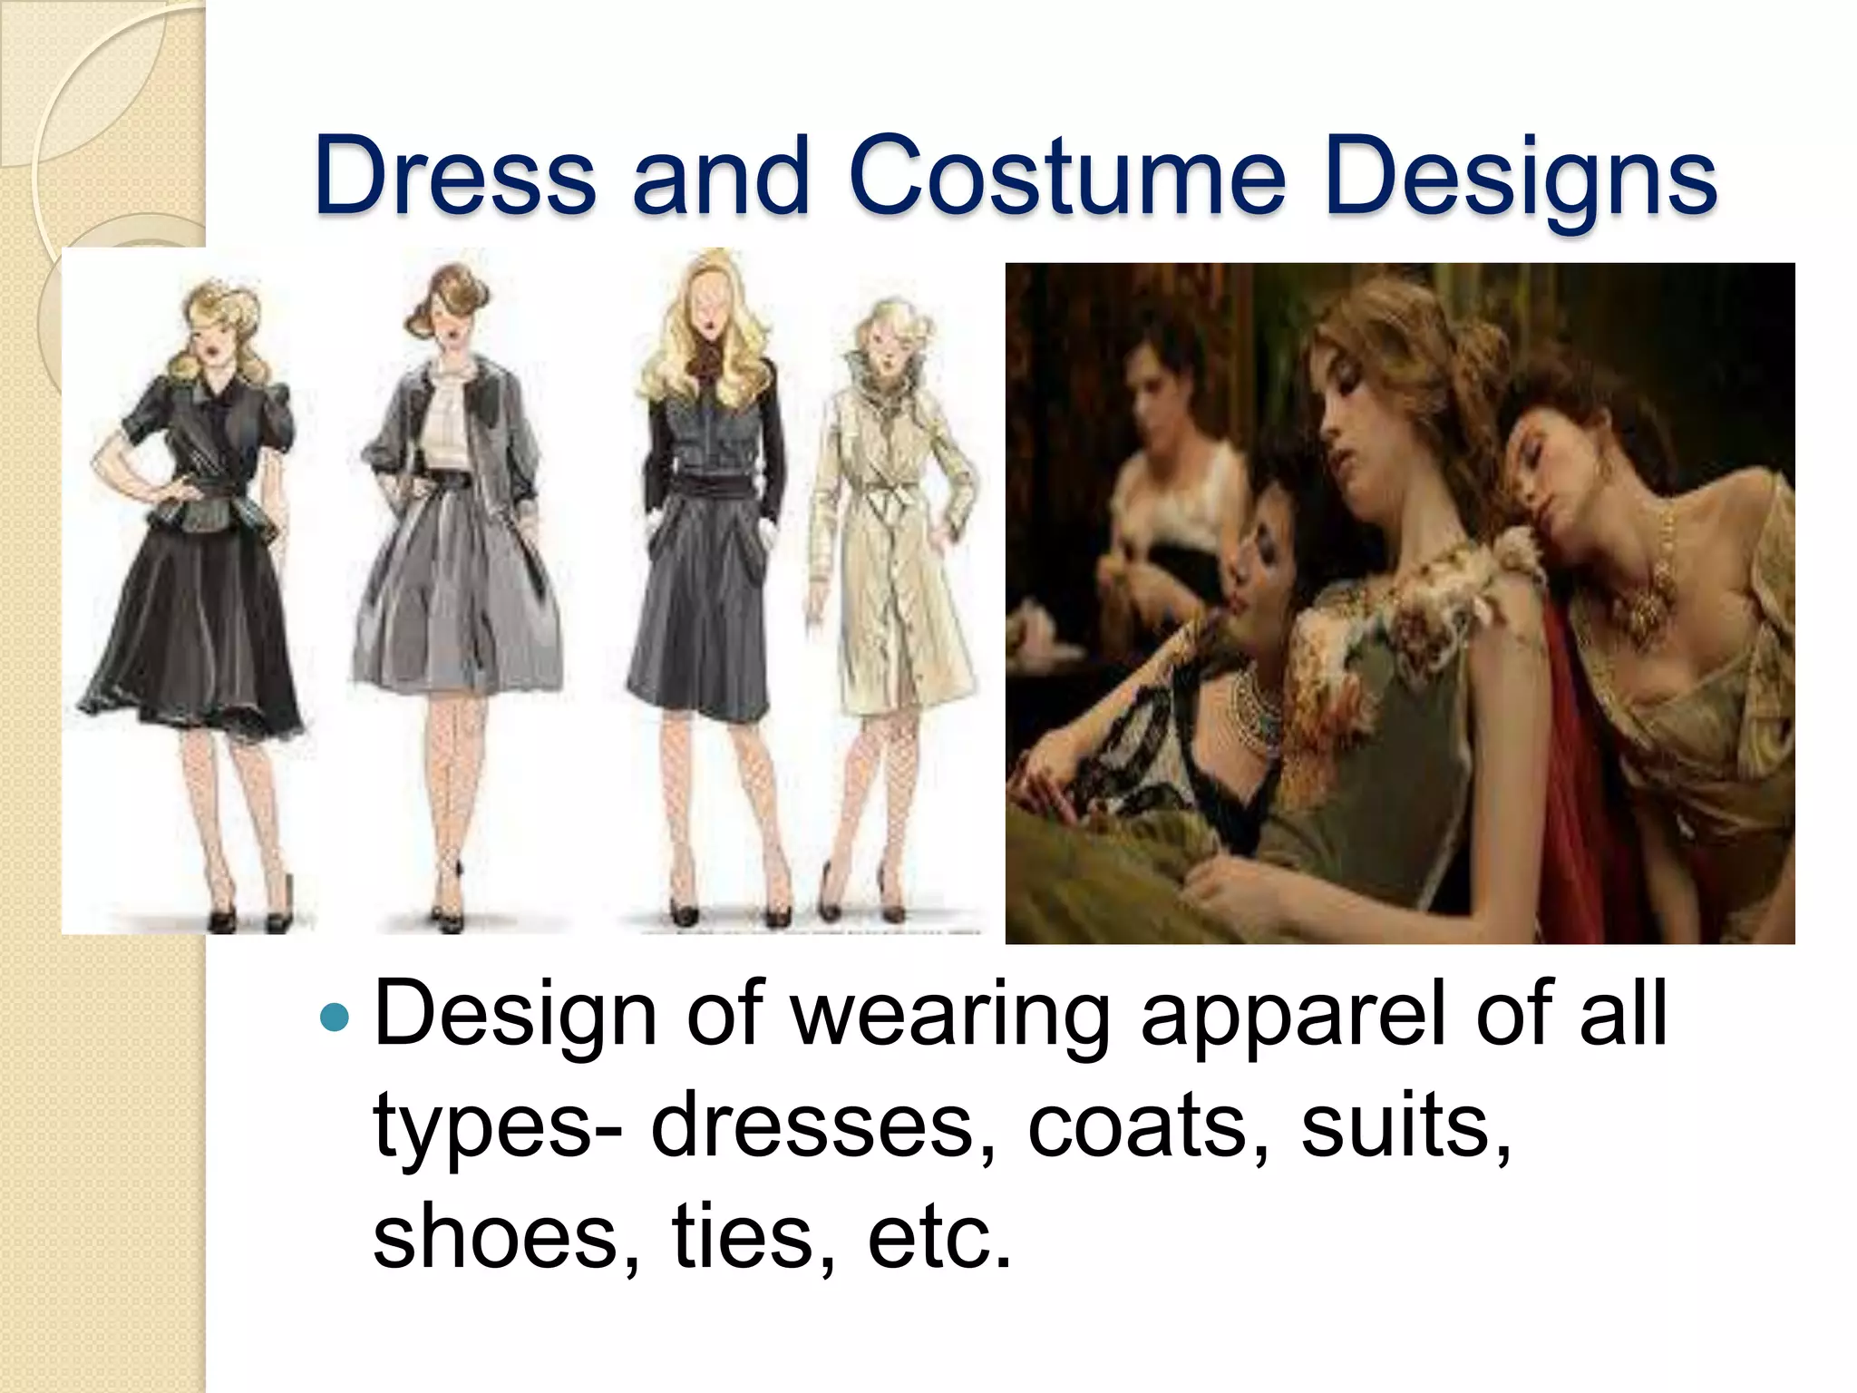Select the fashion sketch illustration image
The width and height of the screenshot is (1857, 1393).
point(533,590)
